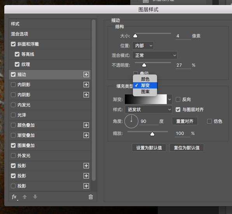The height and width of the screenshot is (214, 232).
Task: Click the fx add-effect icon
Action: (14, 197)
